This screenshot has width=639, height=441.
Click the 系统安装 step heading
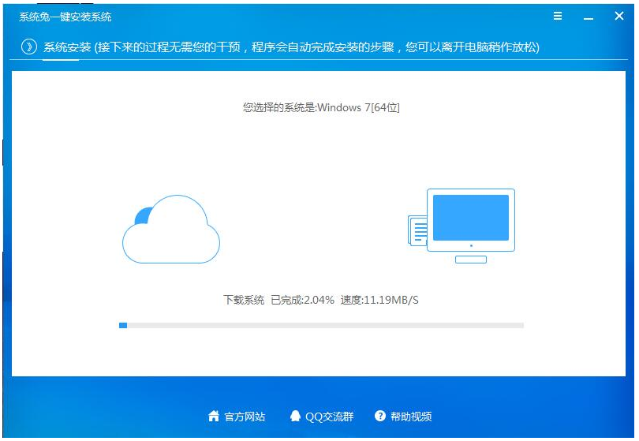(x=67, y=47)
